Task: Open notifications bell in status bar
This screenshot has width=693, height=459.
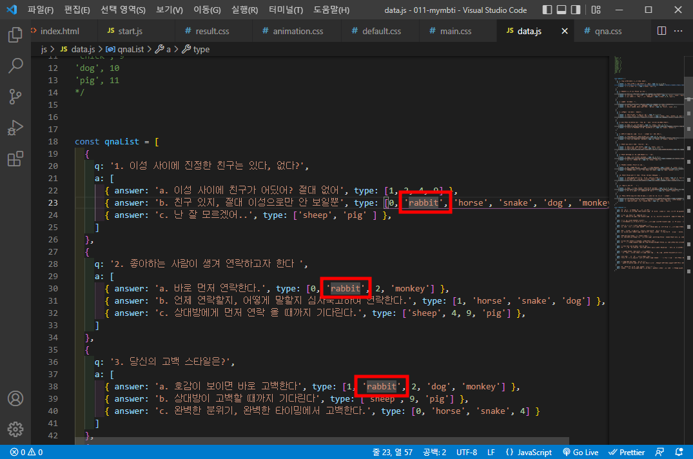Action: tap(679, 452)
